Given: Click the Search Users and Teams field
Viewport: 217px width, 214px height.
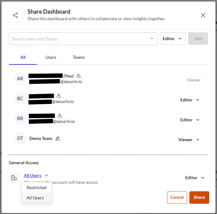Looking at the screenshot, I should [83, 39].
